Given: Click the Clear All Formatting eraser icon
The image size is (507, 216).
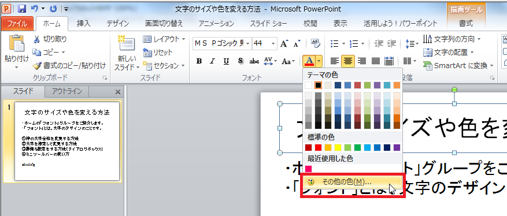Looking at the screenshot, I should pos(315,43).
